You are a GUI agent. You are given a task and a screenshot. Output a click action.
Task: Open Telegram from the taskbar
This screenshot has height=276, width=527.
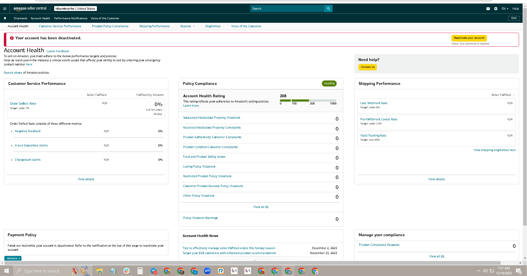pyautogui.click(x=154, y=271)
